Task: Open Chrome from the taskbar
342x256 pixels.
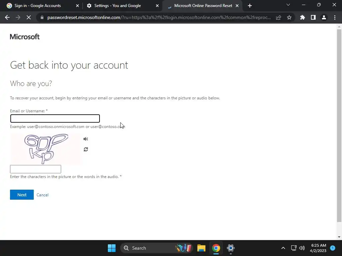Action: (x=216, y=248)
